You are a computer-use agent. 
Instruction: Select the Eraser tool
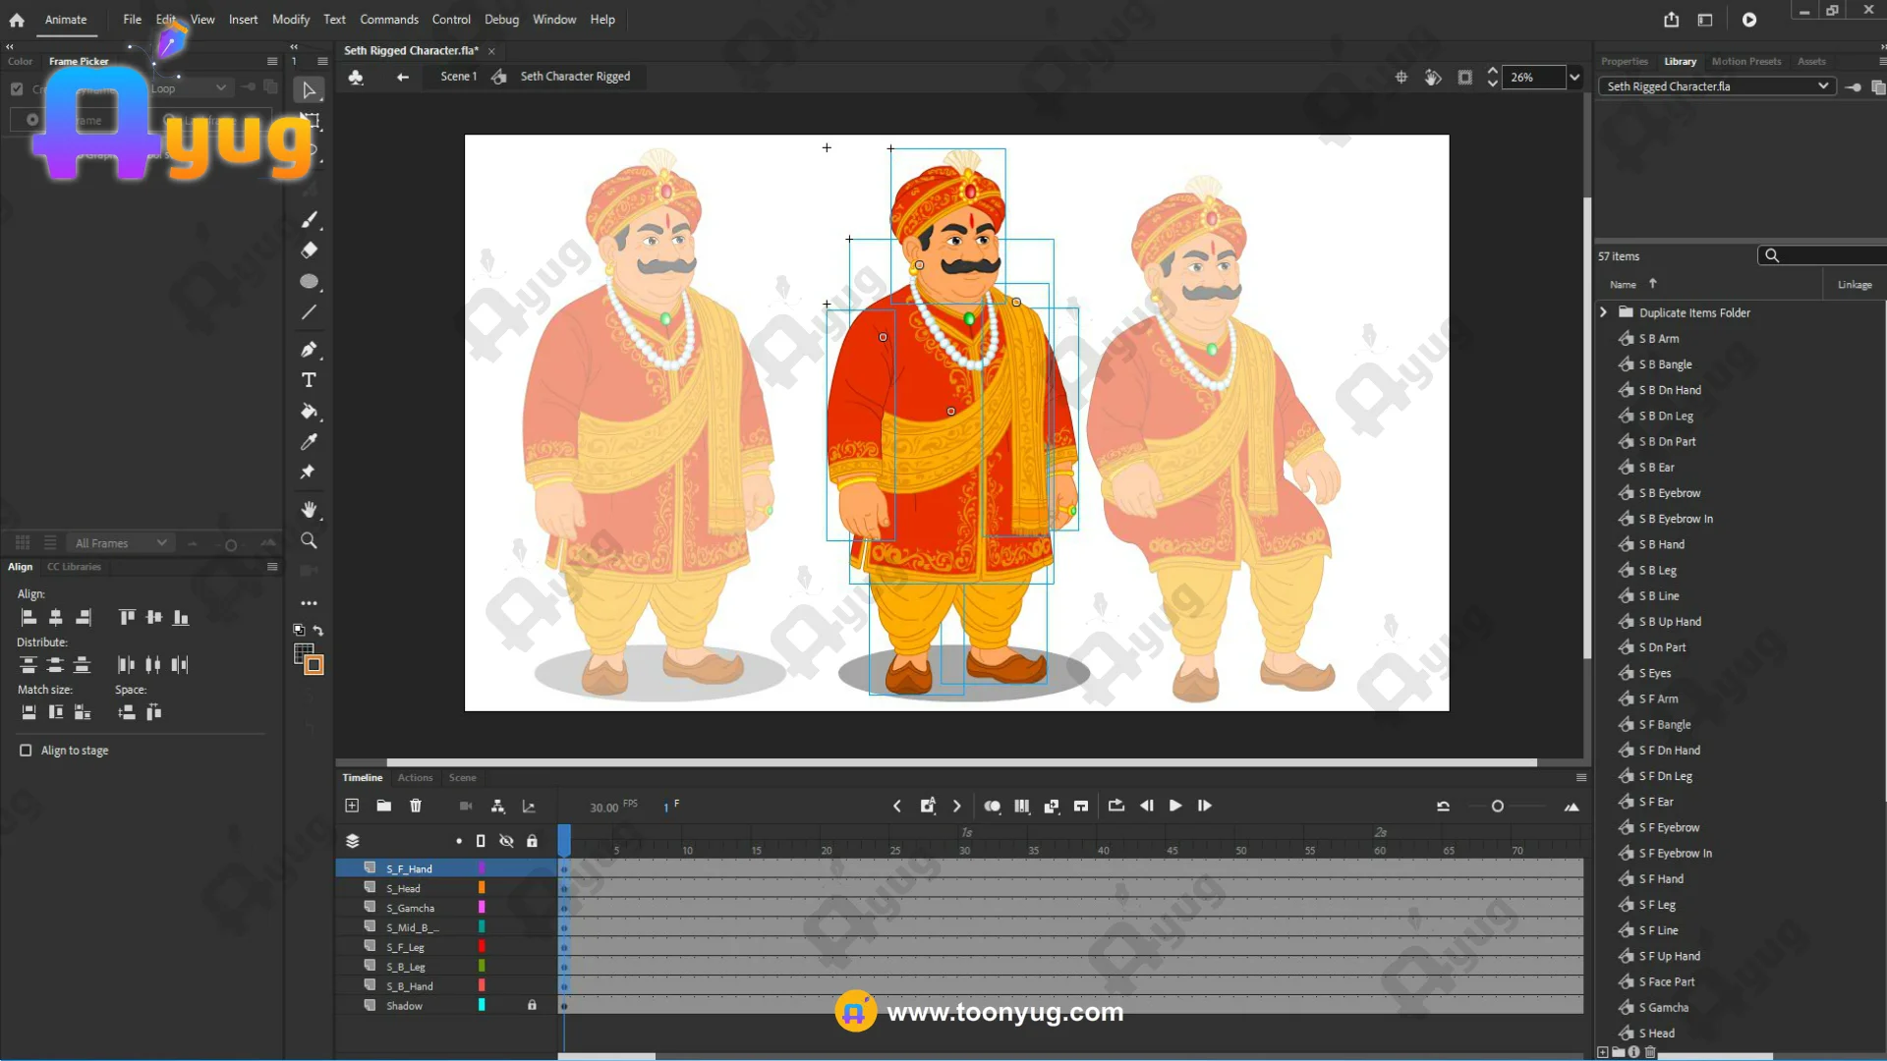pyautogui.click(x=309, y=251)
